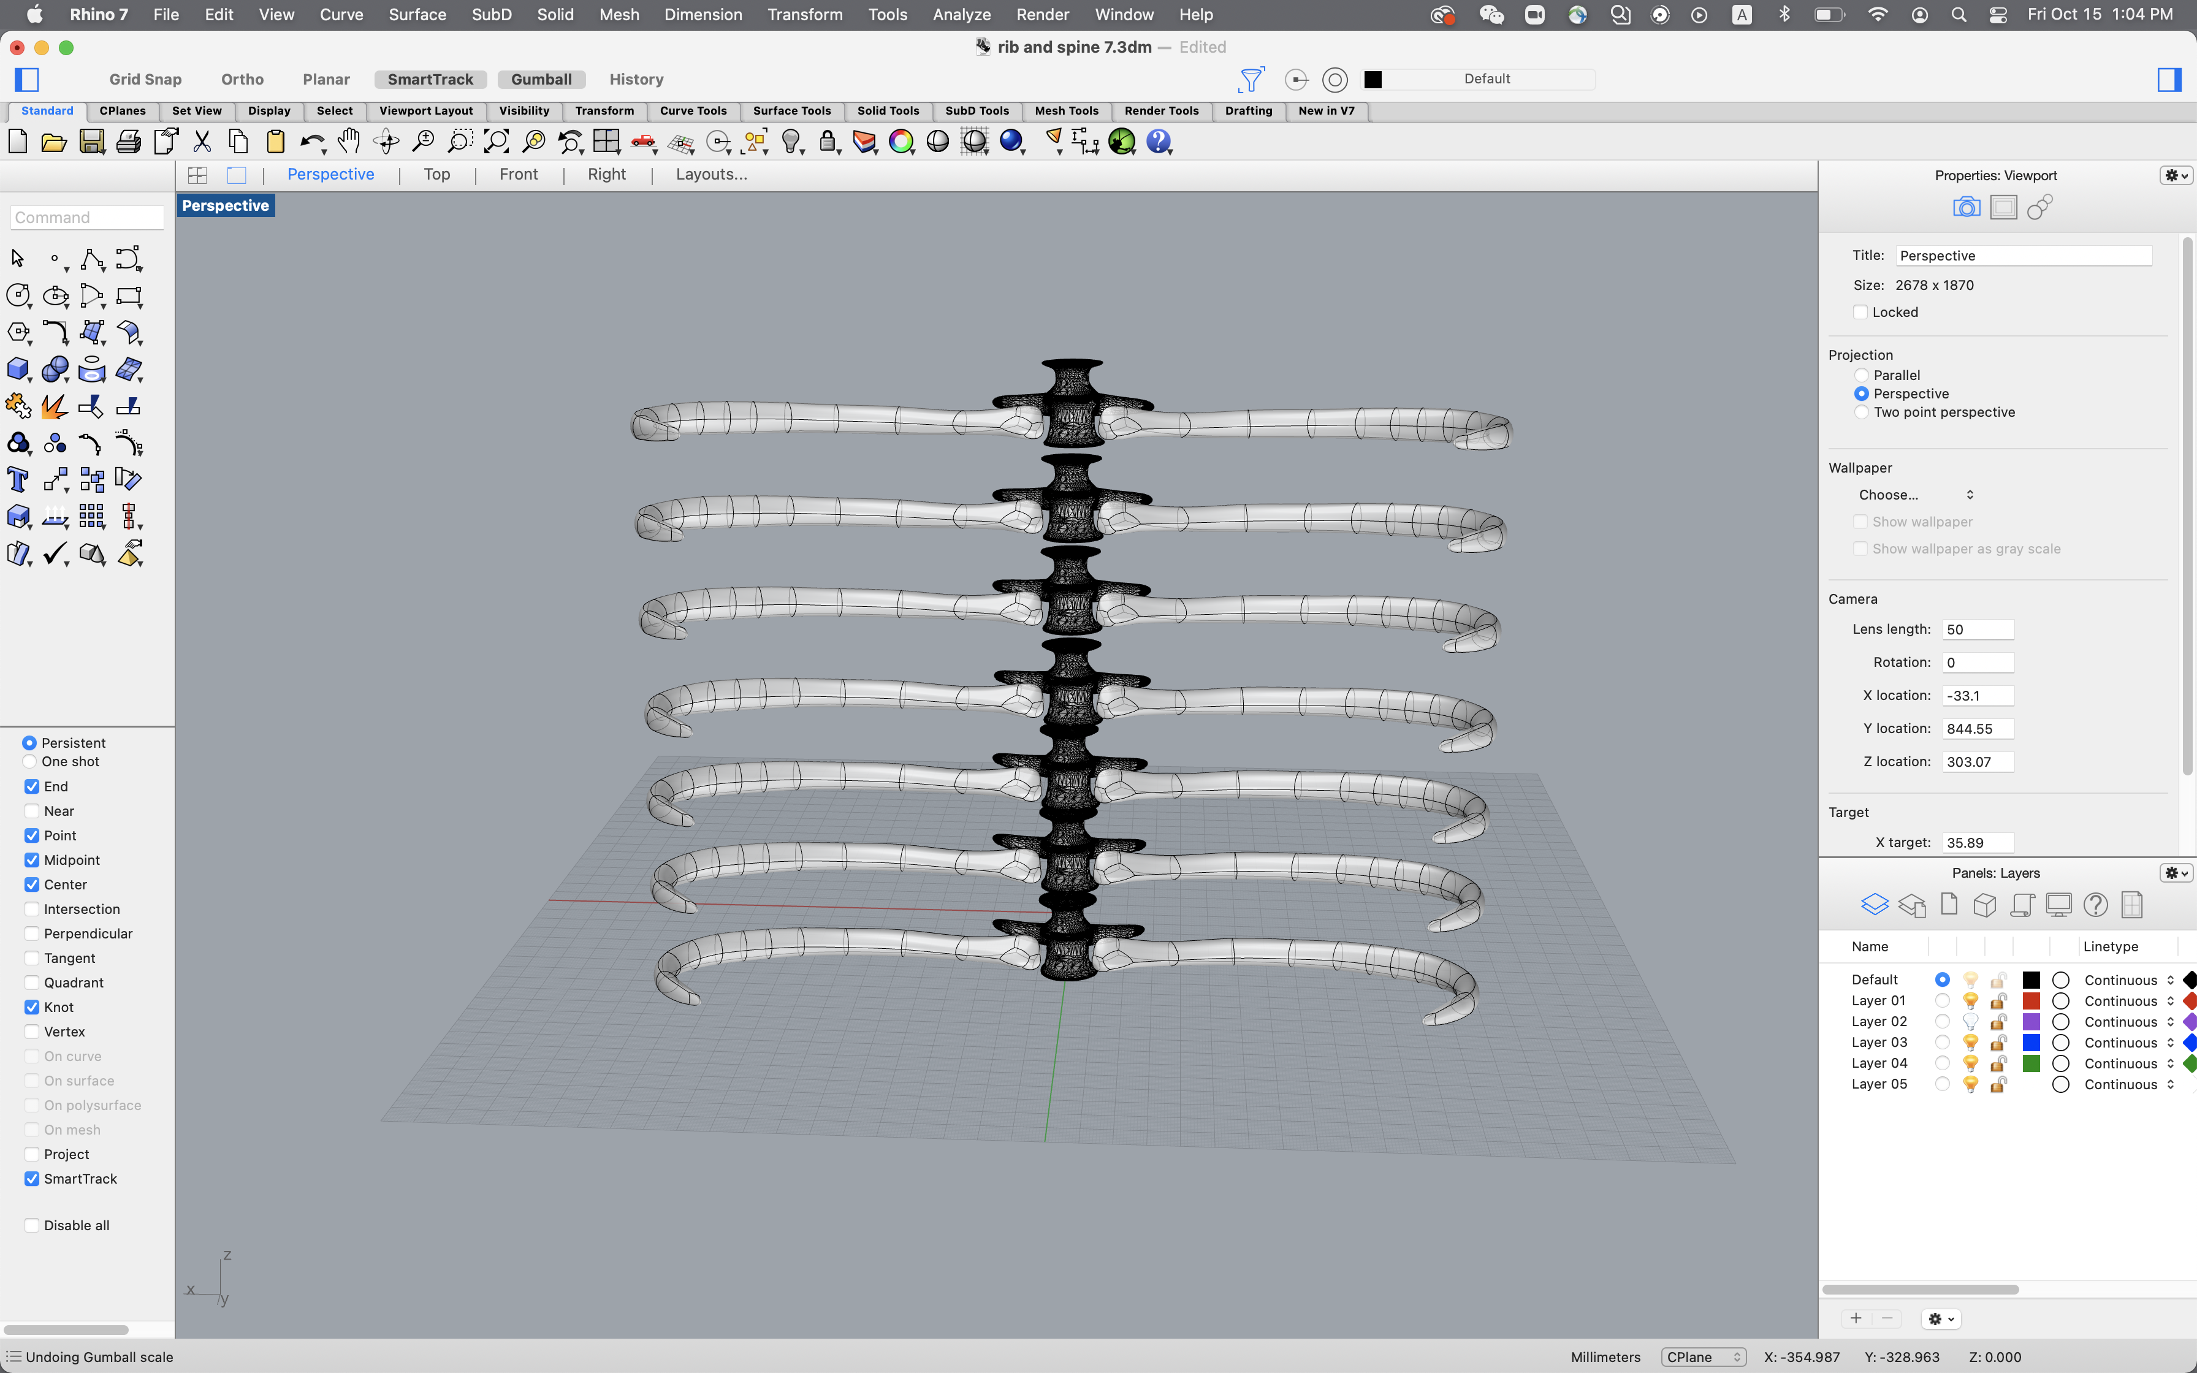The width and height of the screenshot is (2197, 1373).
Task: Toggle the Midpoint object snap
Action: (x=32, y=860)
